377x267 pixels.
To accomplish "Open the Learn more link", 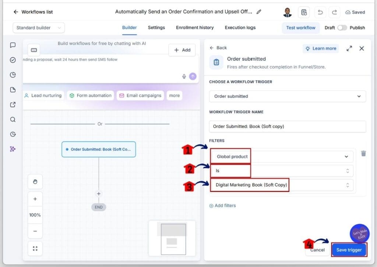I will (321, 48).
